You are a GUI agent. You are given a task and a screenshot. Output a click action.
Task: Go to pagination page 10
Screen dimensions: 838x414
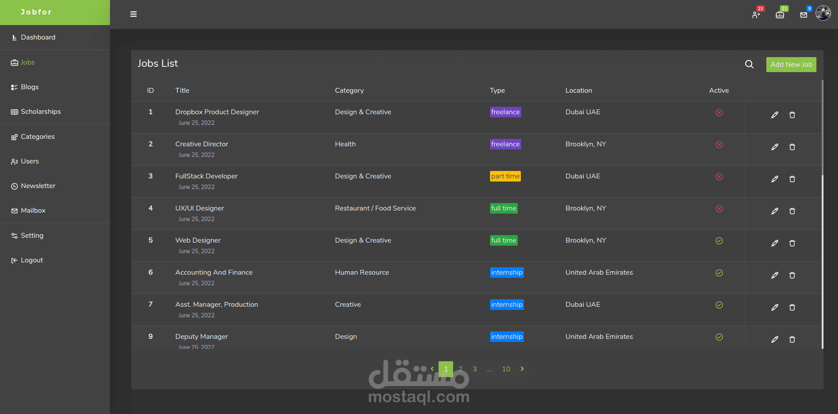coord(506,369)
